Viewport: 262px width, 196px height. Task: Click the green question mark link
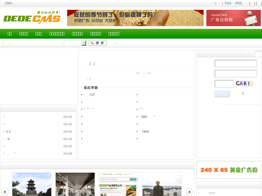(x=243, y=94)
